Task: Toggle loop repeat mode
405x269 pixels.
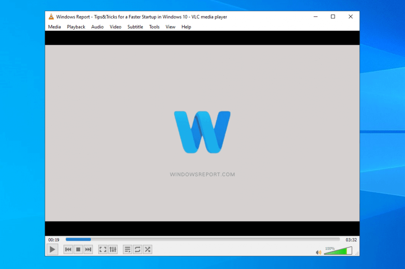Action: pyautogui.click(x=138, y=249)
